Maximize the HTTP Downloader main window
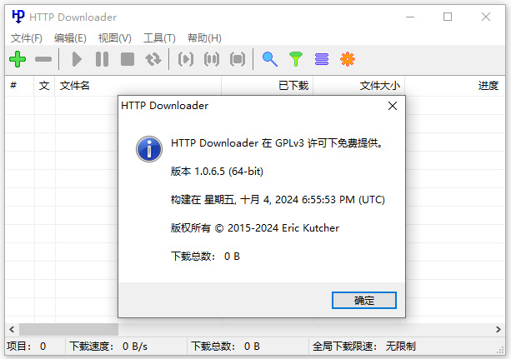The image size is (511, 359). 448,17
